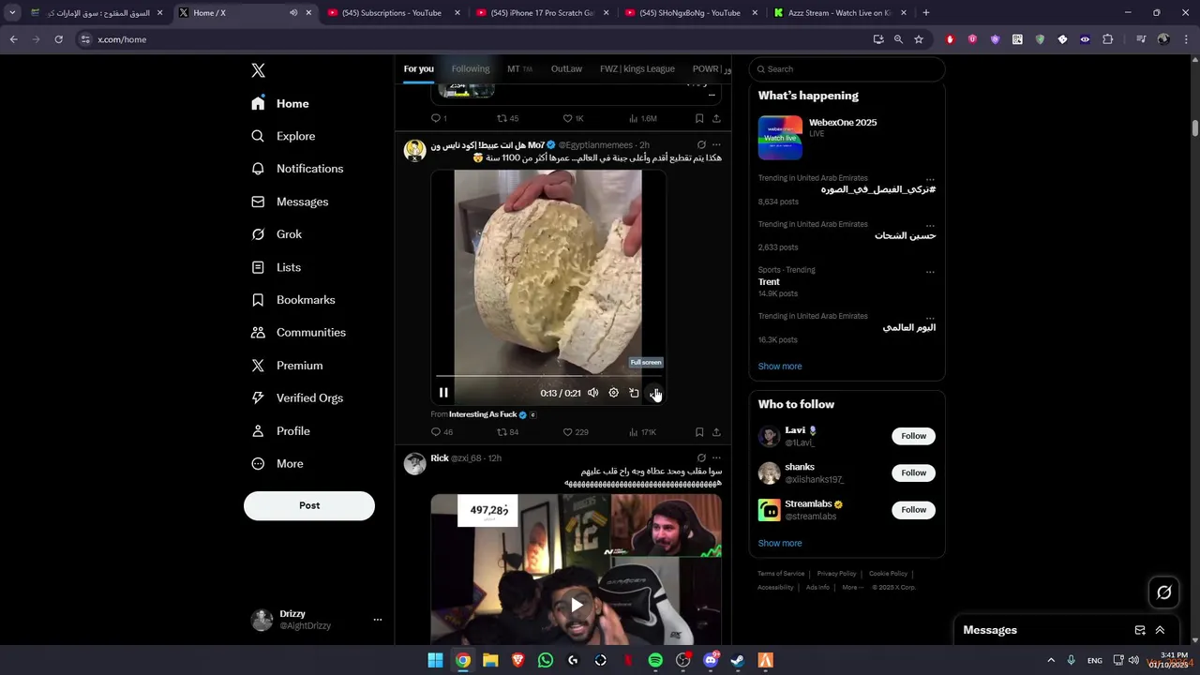Follow the Streamlabs account
1200x675 pixels.
point(913,510)
